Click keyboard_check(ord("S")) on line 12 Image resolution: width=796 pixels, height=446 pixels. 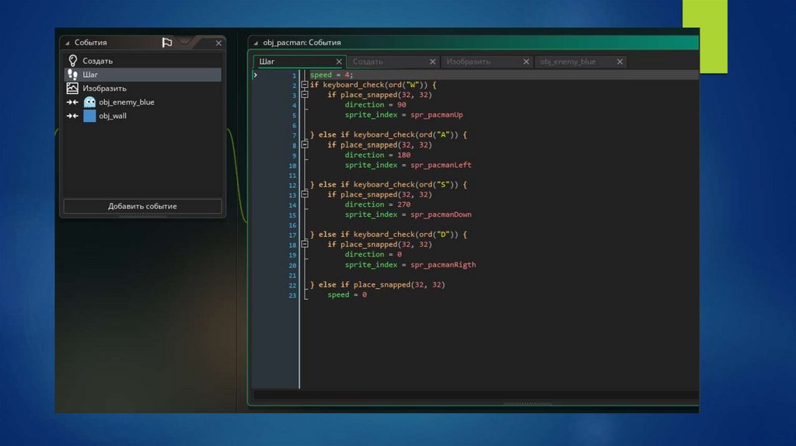pyautogui.click(x=407, y=184)
